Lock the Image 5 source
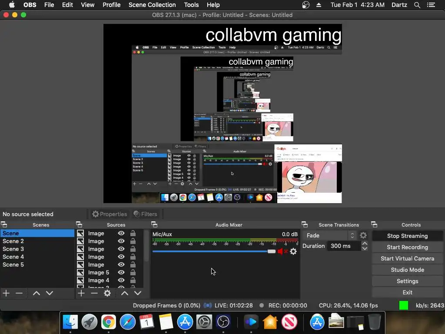The height and width of the screenshot is (334, 445). coord(133,272)
